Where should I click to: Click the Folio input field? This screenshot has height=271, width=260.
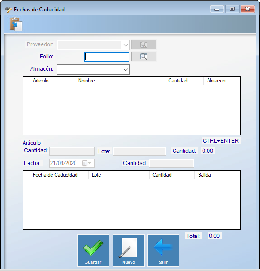107,57
